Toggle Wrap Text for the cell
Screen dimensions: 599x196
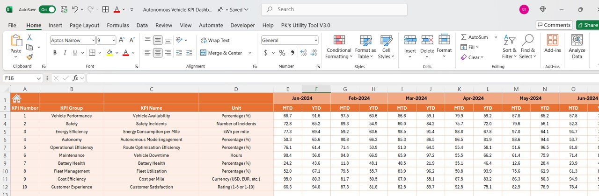pyautogui.click(x=215, y=41)
